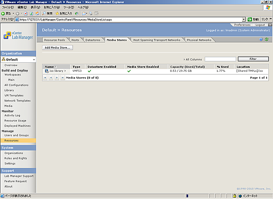Click the Filter button
The width and height of the screenshot is (273, 199).
tap(253, 59)
